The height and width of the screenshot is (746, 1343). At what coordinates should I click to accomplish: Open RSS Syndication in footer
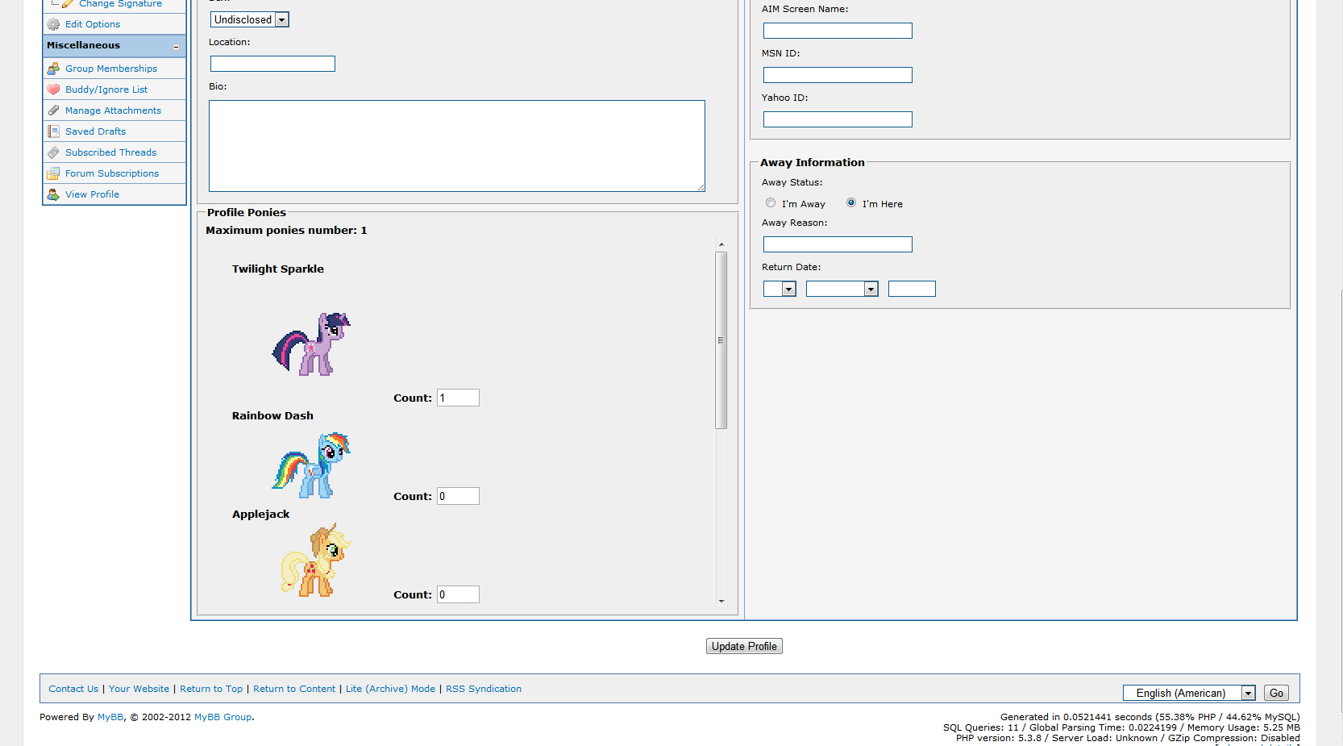tap(484, 689)
